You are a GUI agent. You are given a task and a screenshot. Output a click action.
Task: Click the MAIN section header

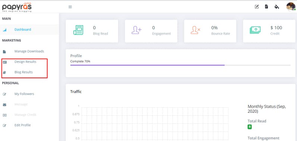6,19
